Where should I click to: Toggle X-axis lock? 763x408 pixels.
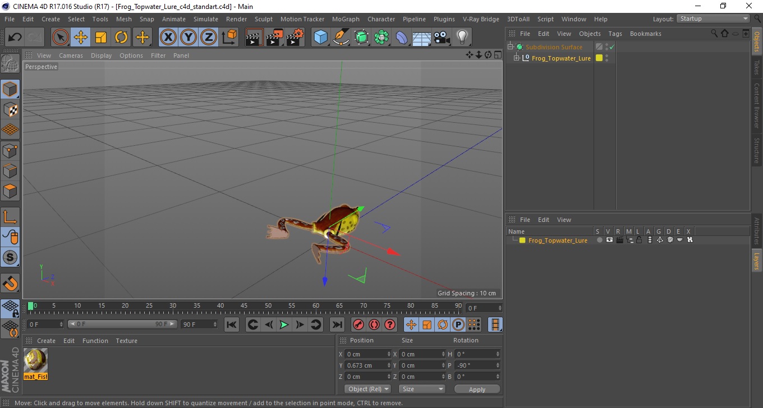168,38
